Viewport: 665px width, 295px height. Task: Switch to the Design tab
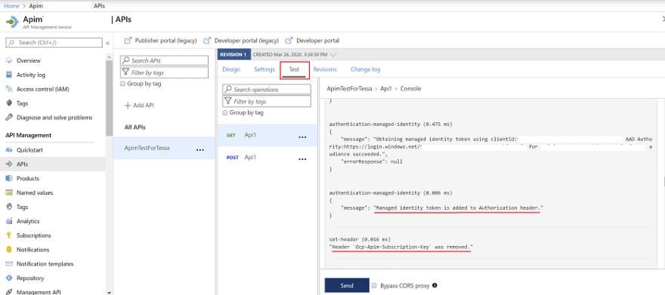[x=231, y=69]
